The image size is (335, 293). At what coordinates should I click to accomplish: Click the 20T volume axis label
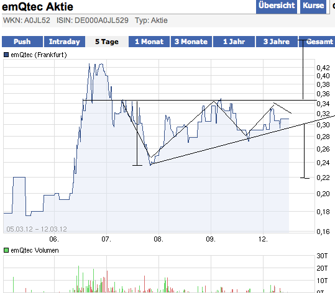(322, 268)
